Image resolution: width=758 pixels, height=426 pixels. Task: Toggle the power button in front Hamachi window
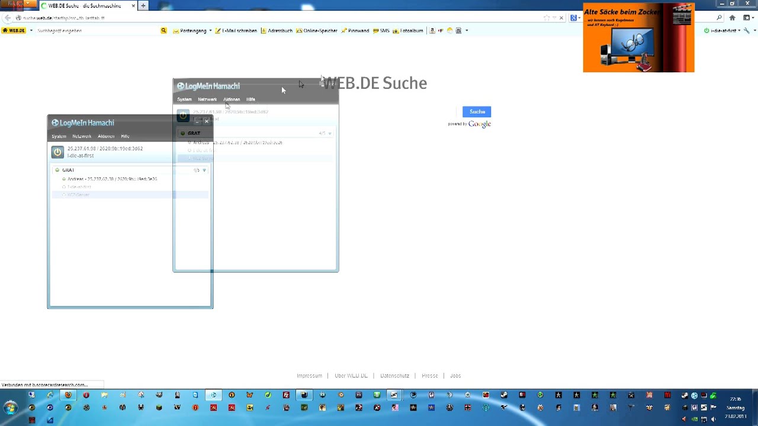[x=57, y=152]
